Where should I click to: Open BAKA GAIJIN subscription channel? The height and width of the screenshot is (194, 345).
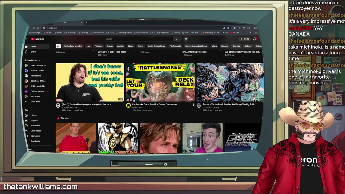point(36,65)
